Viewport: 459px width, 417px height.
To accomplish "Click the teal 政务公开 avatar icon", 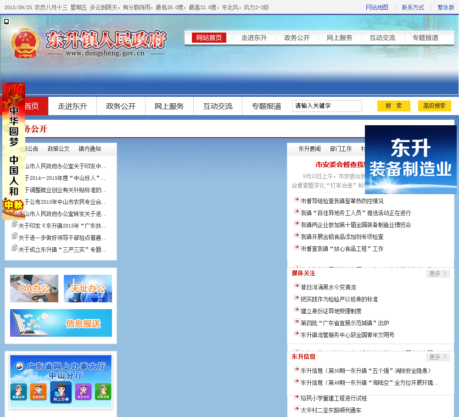I will tap(18, 392).
